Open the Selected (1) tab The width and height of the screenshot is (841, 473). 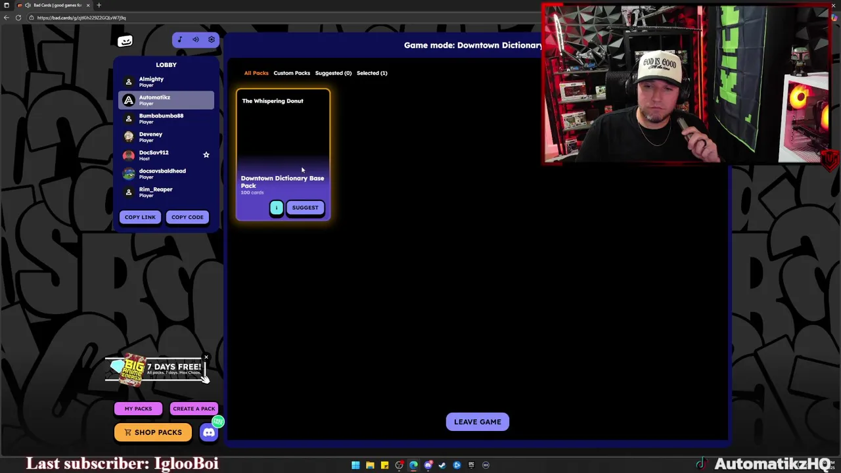tap(372, 73)
